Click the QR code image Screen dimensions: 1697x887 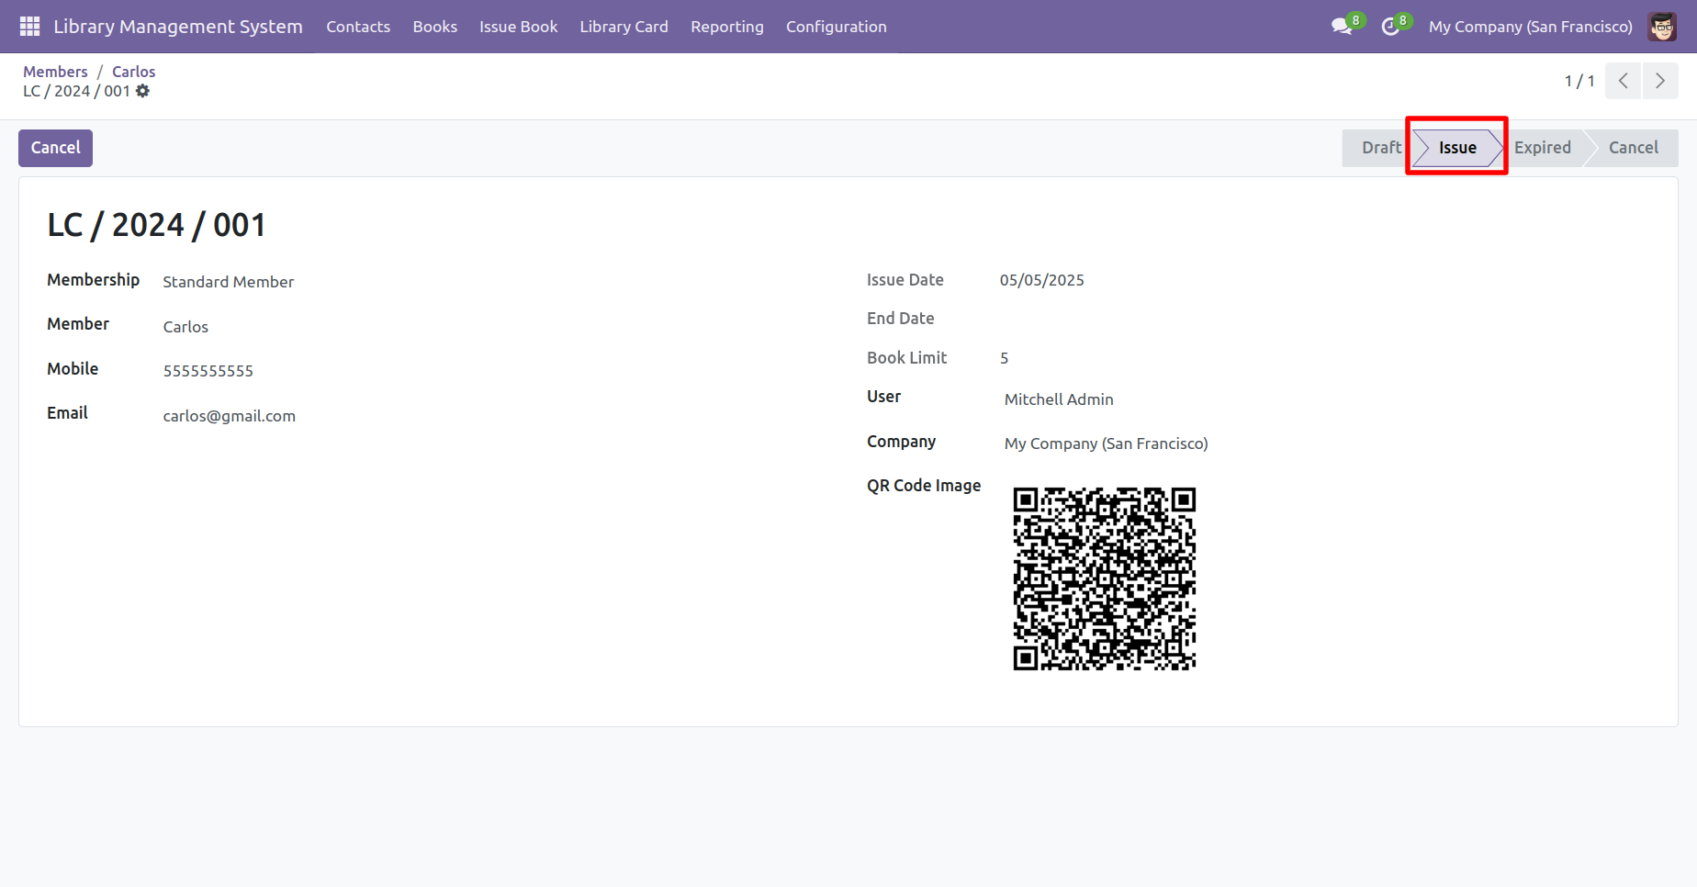pyautogui.click(x=1104, y=578)
